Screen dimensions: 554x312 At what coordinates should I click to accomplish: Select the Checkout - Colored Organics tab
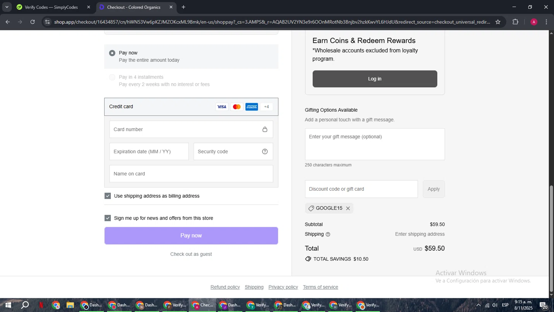136,7
